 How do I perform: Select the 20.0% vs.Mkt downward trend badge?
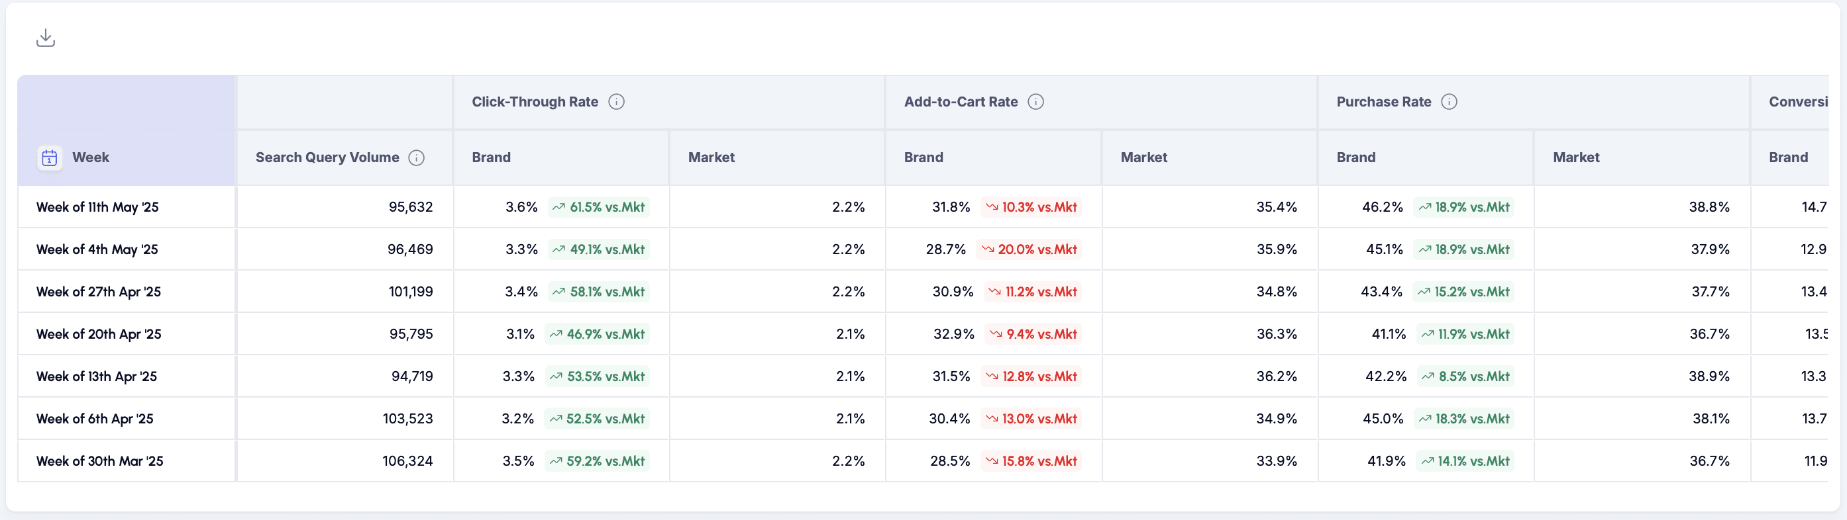click(1029, 249)
